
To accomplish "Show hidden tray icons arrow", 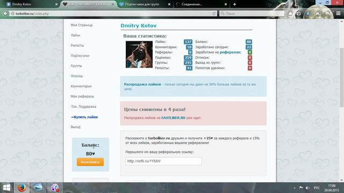I will pos(295,188).
